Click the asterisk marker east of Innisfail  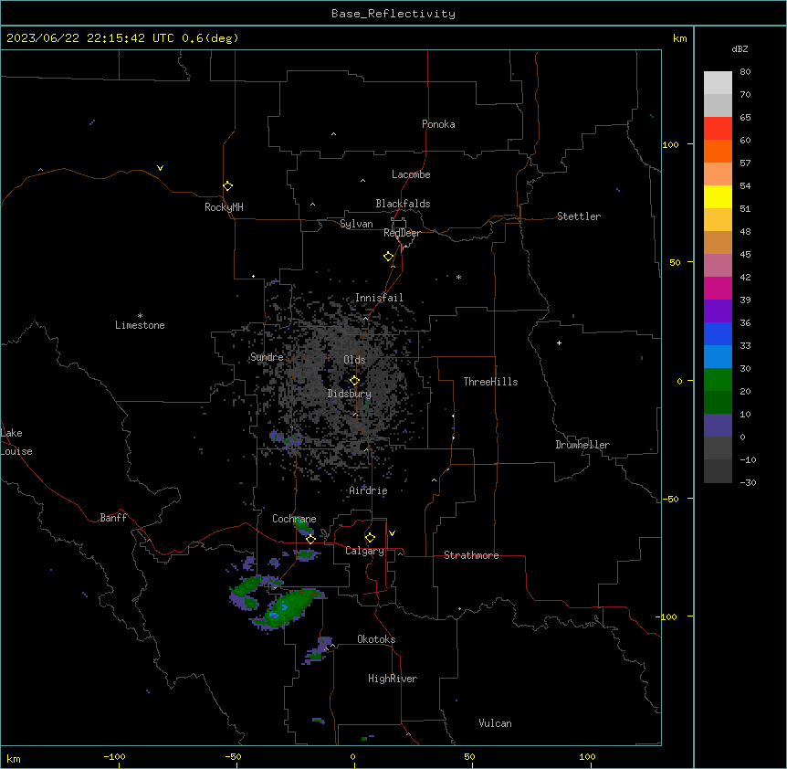(458, 277)
